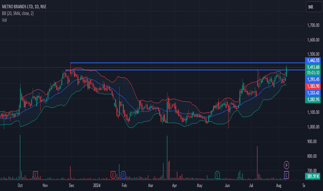Click the red 1,383.90 upper band label
The image size is (323, 191).
click(x=313, y=86)
